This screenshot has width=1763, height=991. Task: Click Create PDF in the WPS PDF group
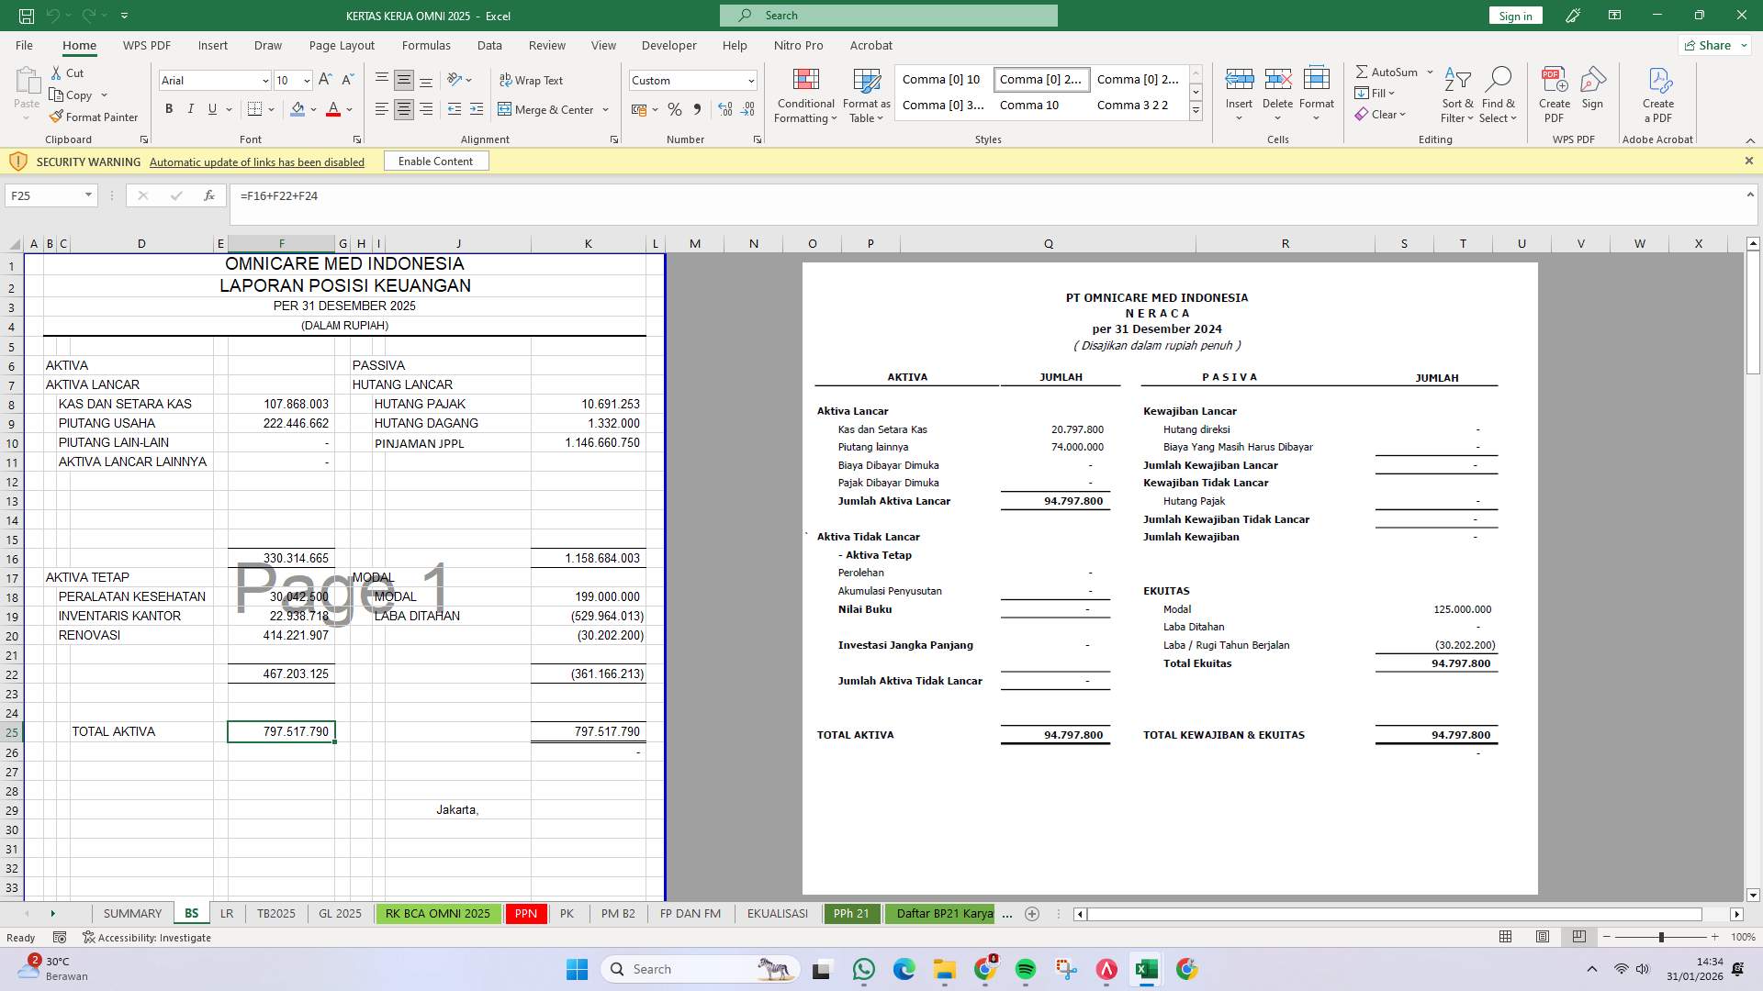(x=1554, y=95)
